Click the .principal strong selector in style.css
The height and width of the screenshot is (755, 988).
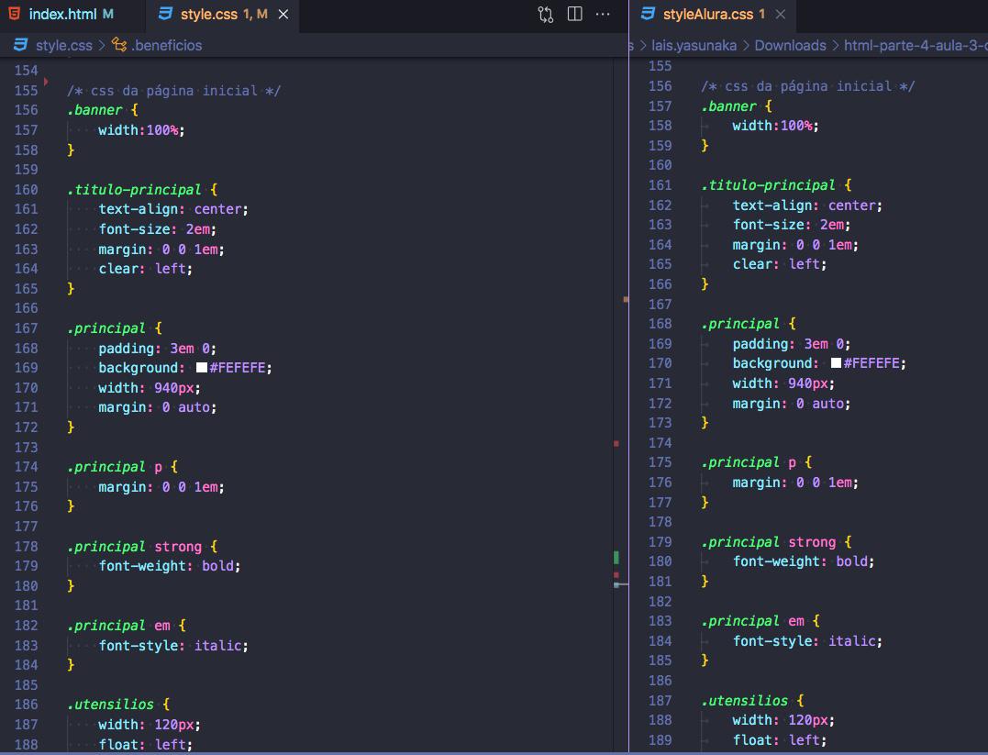(134, 547)
